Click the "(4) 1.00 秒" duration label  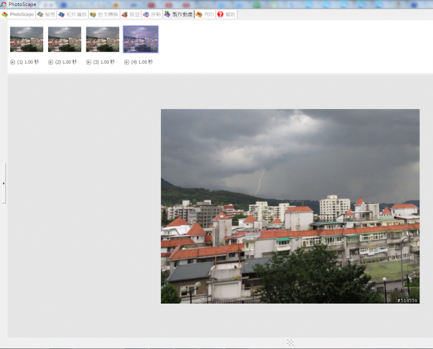click(x=142, y=62)
